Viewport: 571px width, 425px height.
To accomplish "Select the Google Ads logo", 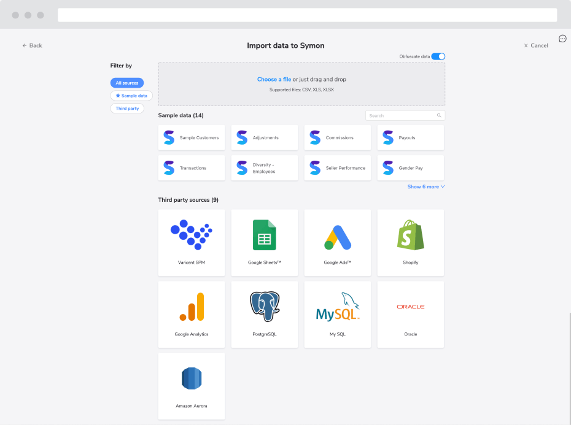I will coord(338,237).
